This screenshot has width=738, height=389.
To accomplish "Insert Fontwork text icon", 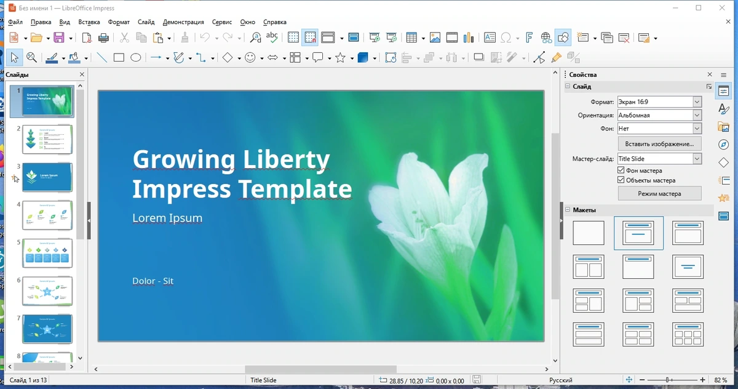I will [529, 38].
